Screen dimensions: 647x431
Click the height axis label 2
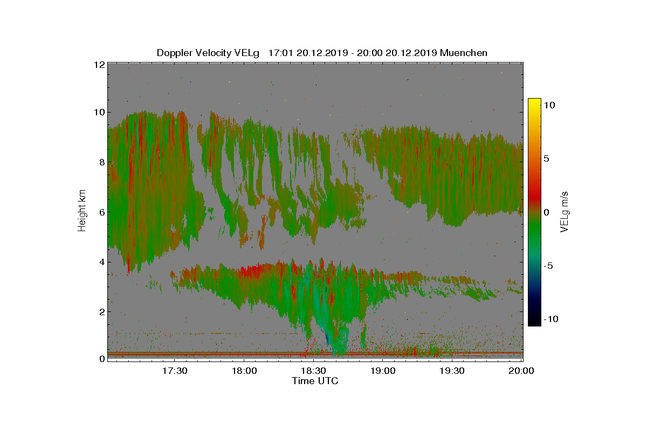tap(101, 312)
